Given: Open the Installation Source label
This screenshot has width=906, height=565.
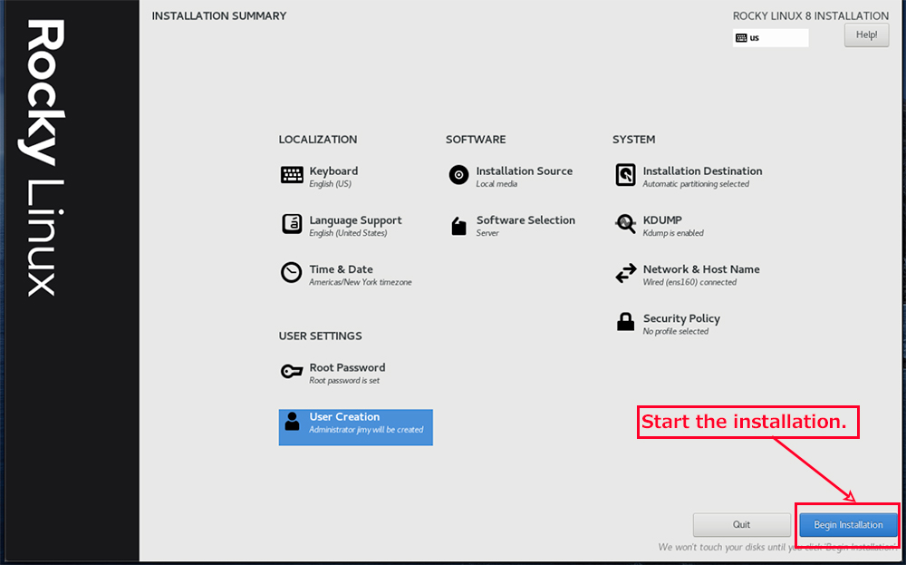Looking at the screenshot, I should pyautogui.click(x=524, y=171).
